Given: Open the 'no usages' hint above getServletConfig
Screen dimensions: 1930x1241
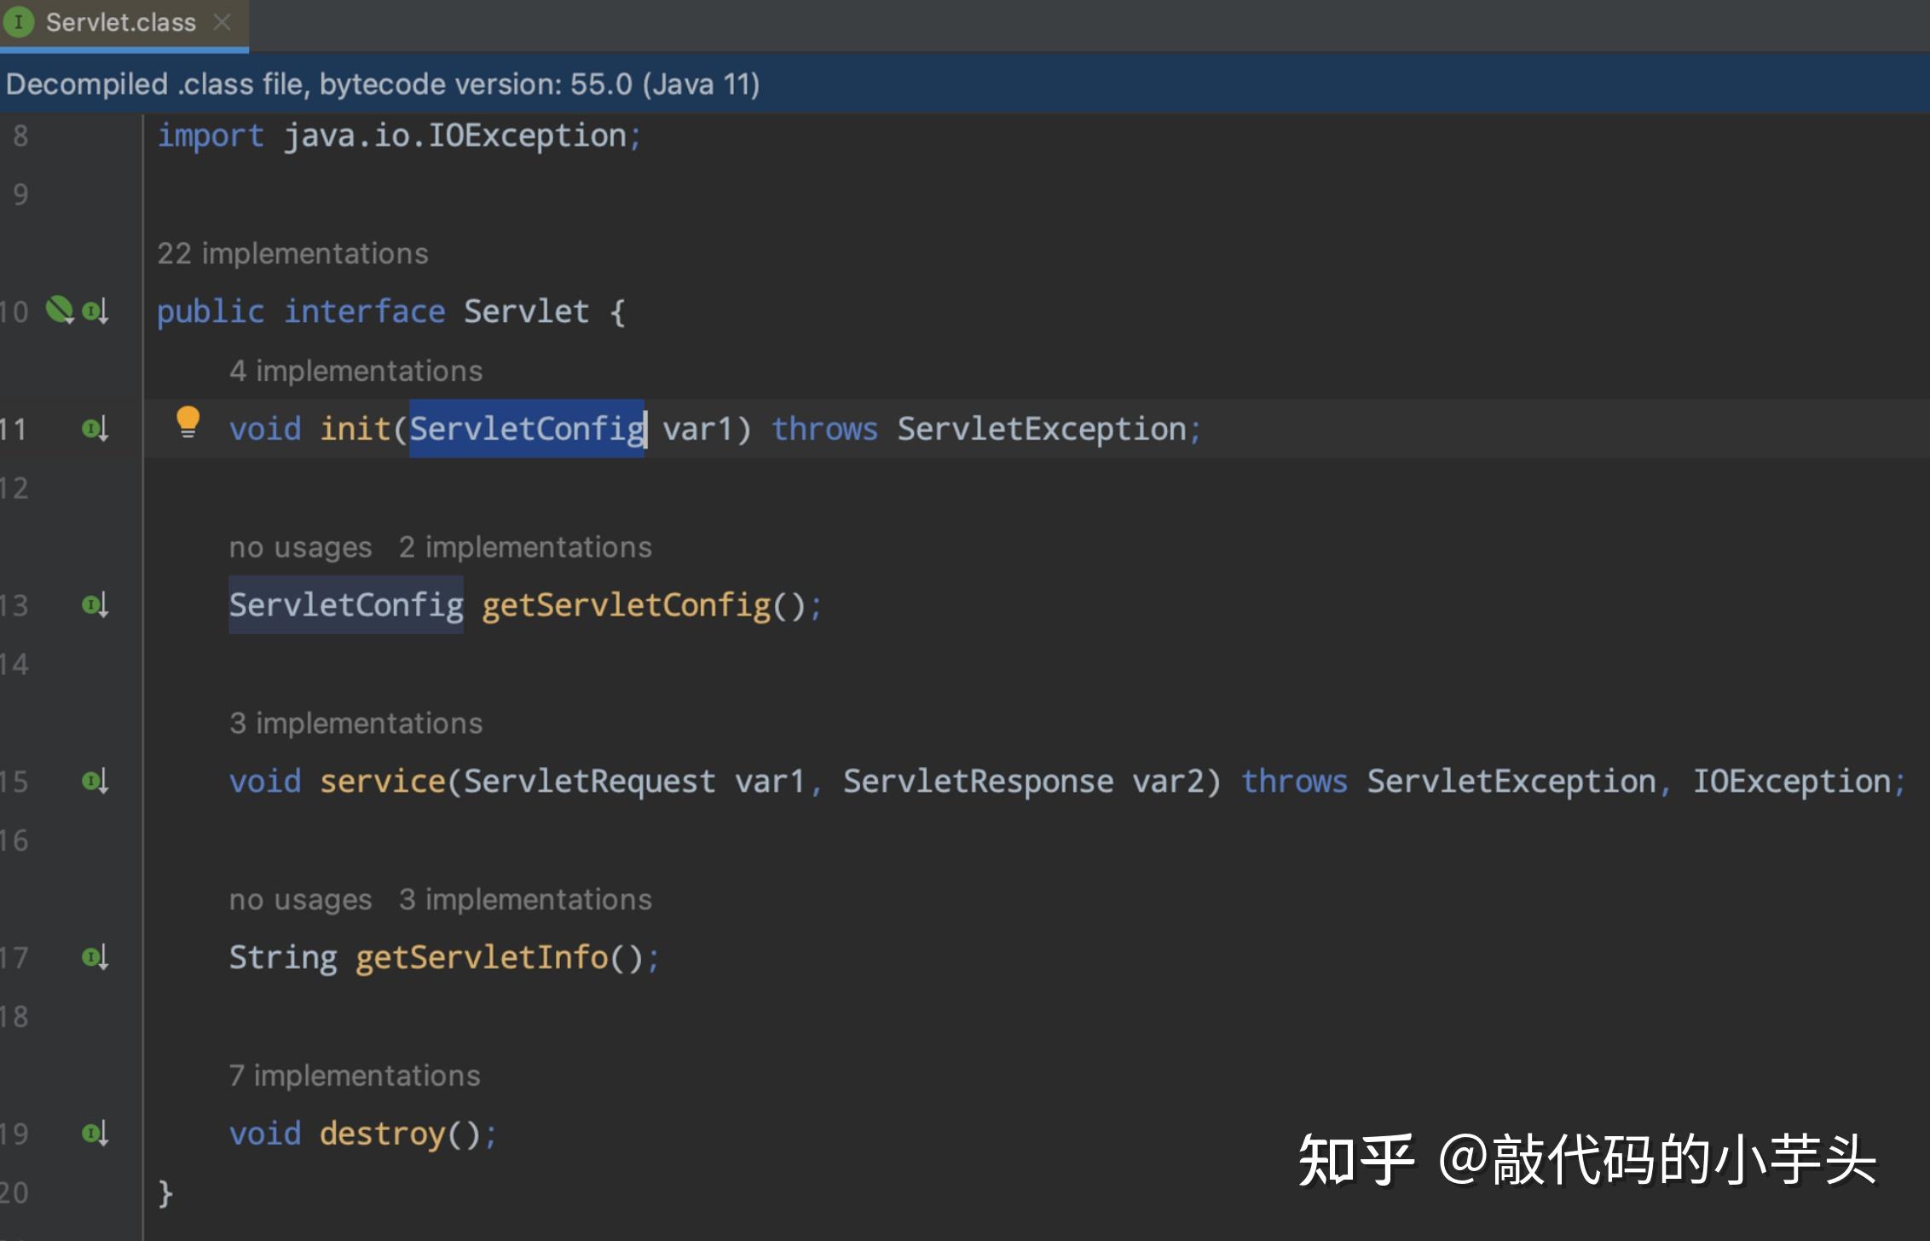Looking at the screenshot, I should 300,547.
